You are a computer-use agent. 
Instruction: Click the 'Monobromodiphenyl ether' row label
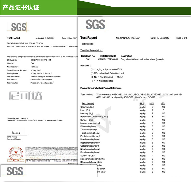tap(93, 159)
